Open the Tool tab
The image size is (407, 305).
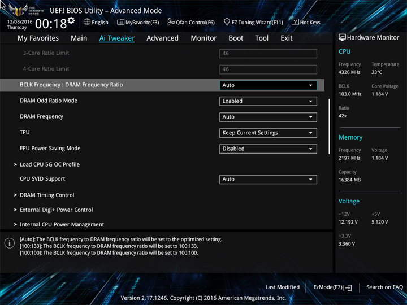(262, 38)
